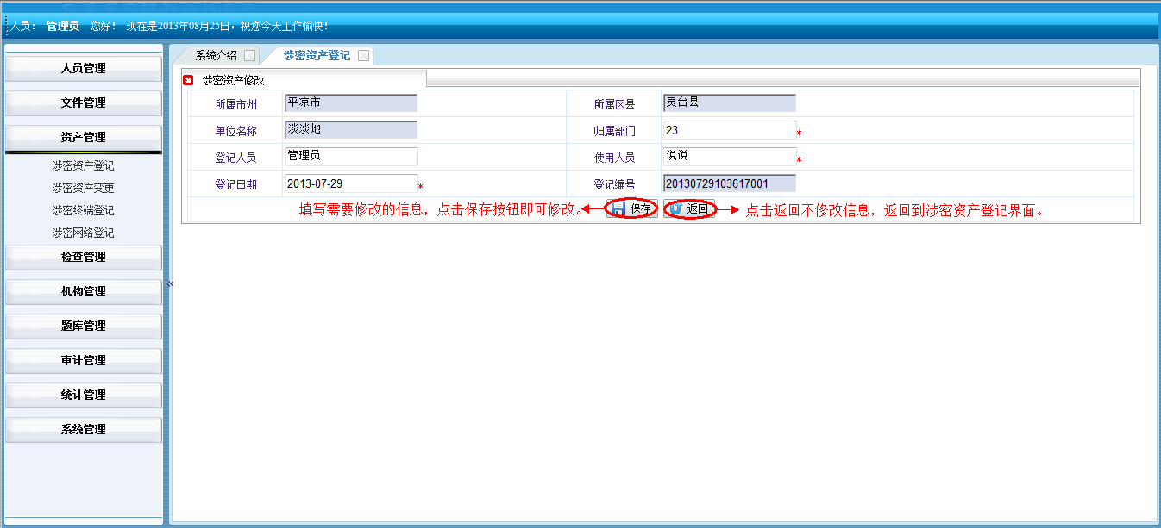Viewport: 1161px width, 528px height.
Task: Close the 系统介绍 tab
Action: [250, 56]
